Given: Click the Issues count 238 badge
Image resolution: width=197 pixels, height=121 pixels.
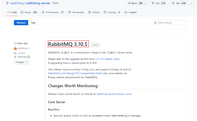Looking at the screenshot, I should (35, 12).
